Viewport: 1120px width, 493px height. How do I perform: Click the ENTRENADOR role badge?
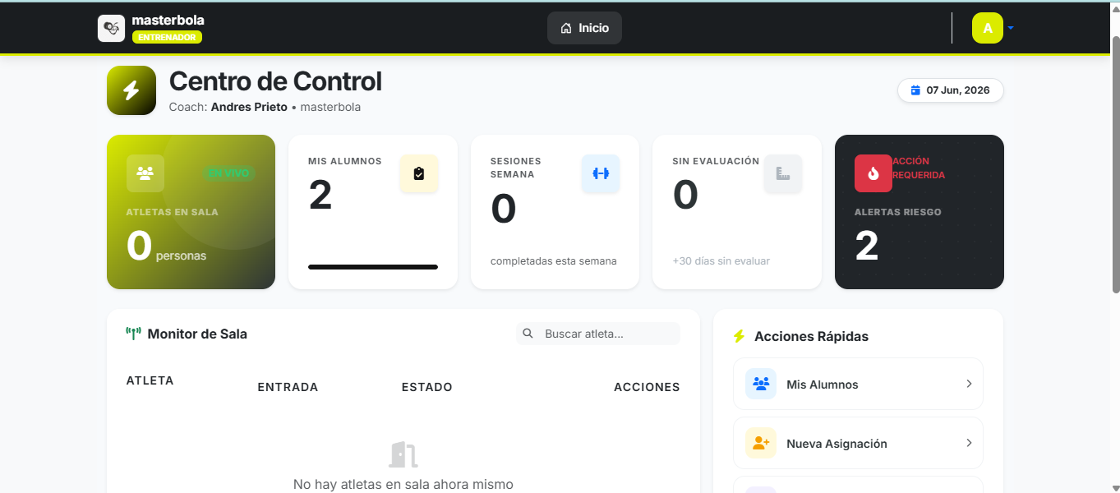pyautogui.click(x=167, y=37)
